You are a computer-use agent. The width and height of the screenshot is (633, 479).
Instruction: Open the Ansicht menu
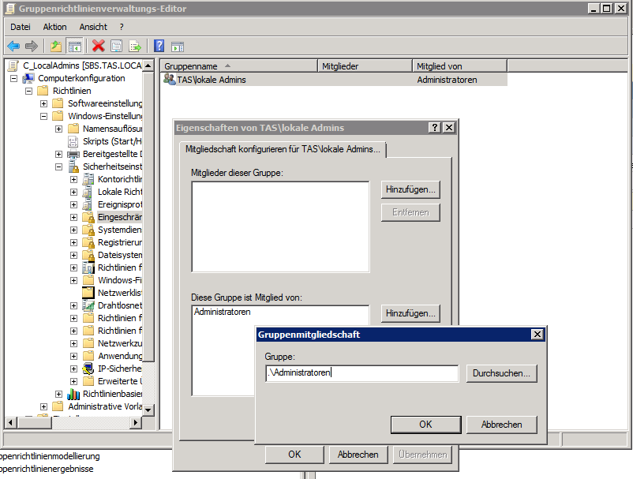(93, 27)
